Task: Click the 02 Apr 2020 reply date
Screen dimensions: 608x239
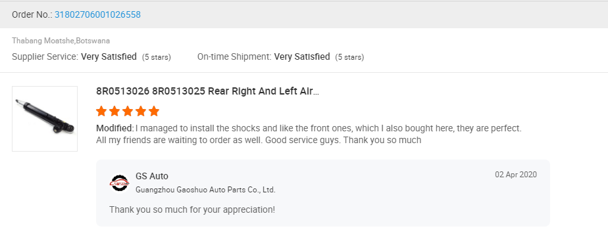Action: pos(516,175)
